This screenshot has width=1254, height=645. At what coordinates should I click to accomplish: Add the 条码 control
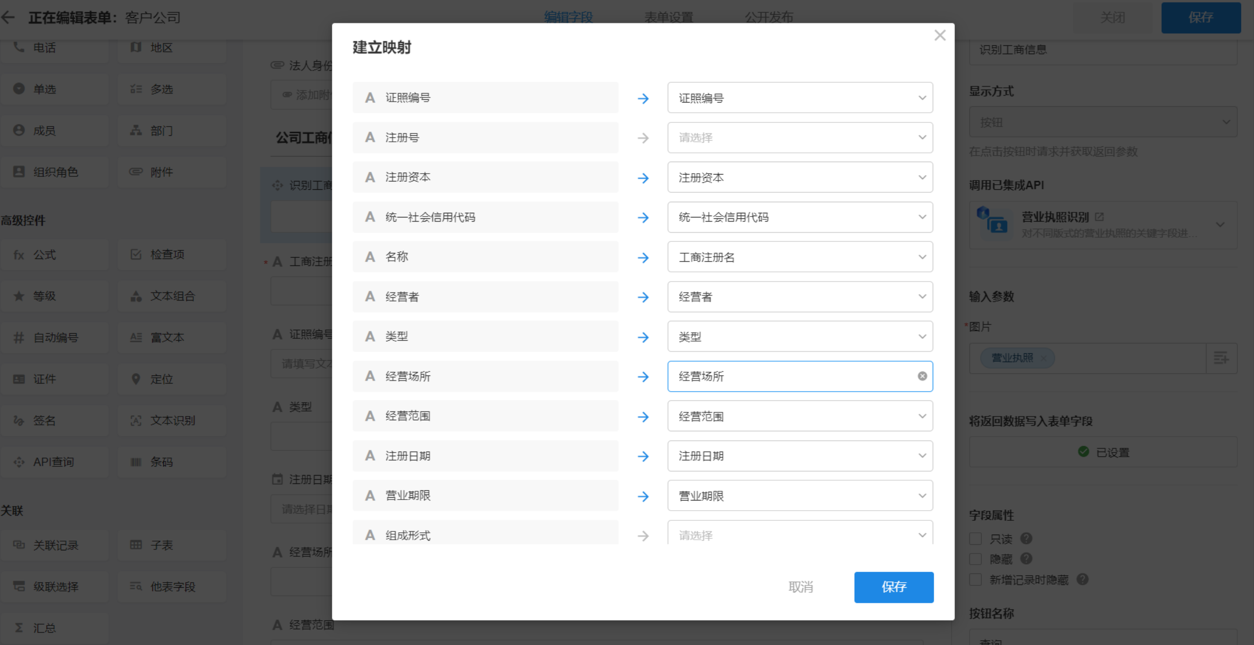(x=172, y=462)
